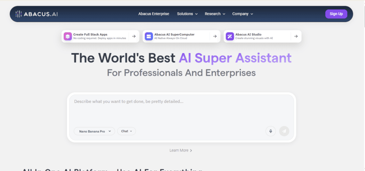Go to Abacus Enterprise page
Screen dimensions: 365x171
[154, 14]
